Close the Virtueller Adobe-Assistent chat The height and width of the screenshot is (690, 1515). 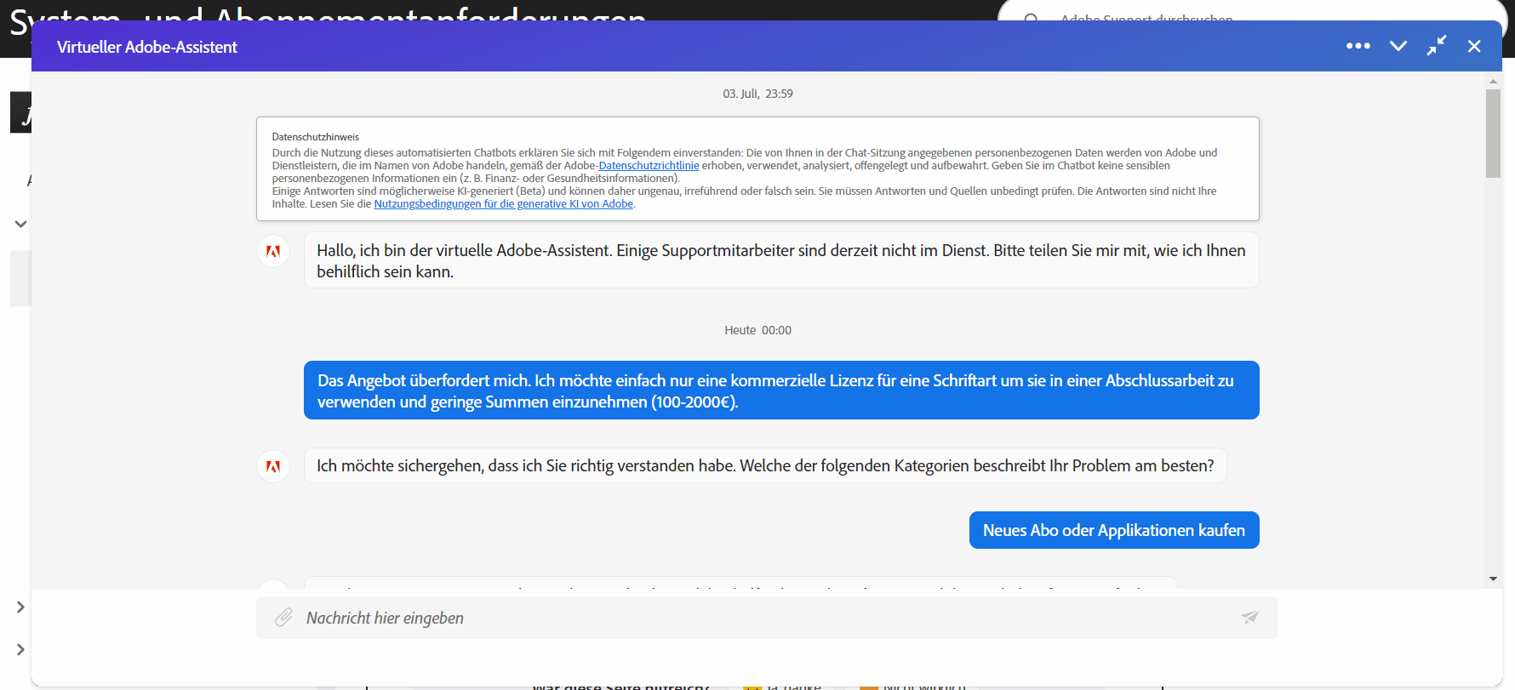tap(1474, 46)
